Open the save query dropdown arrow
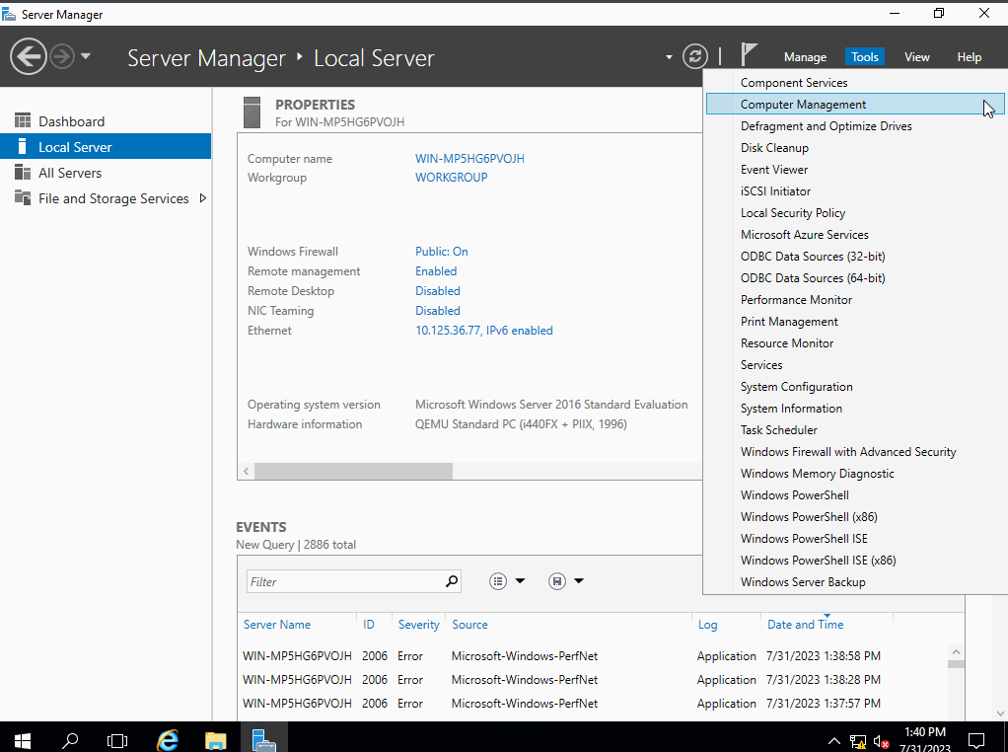The height and width of the screenshot is (752, 1008). 579,581
